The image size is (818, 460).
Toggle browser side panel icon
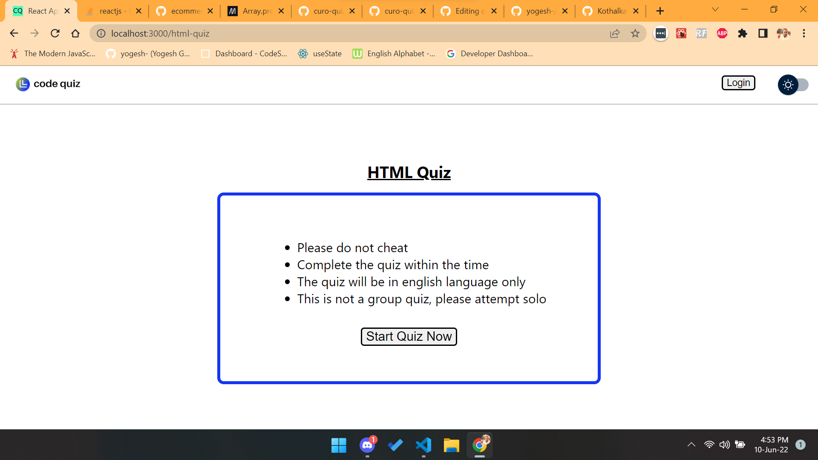pos(763,33)
